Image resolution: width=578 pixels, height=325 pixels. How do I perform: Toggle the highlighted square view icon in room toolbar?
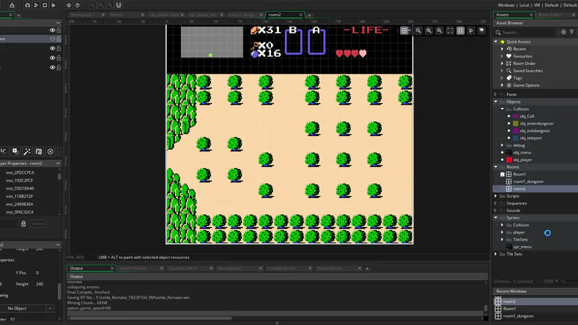[460, 31]
